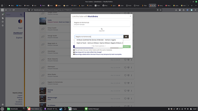Click the Diverse album cover thumbnail
The image size is (198, 111).
coord(43,91)
